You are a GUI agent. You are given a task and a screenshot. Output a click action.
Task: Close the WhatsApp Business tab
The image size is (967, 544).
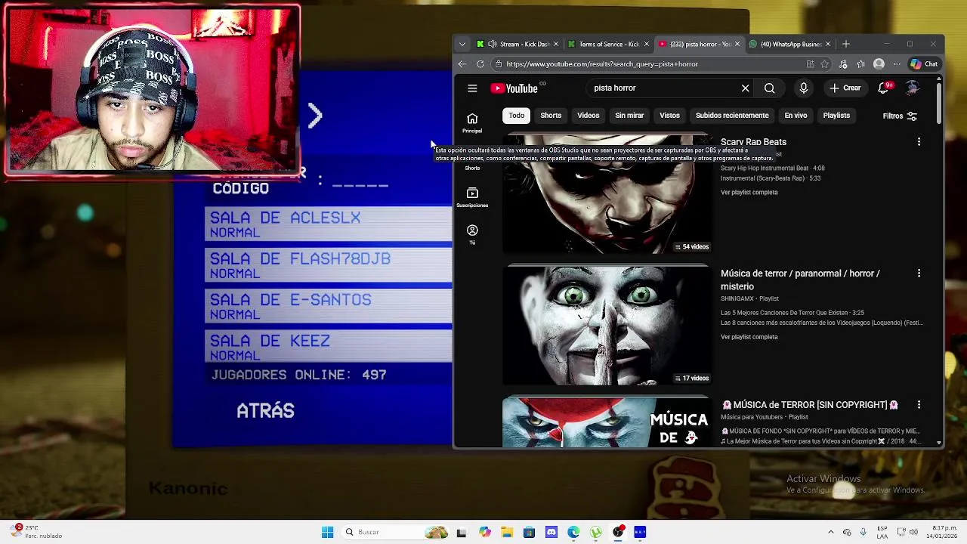[x=827, y=44]
